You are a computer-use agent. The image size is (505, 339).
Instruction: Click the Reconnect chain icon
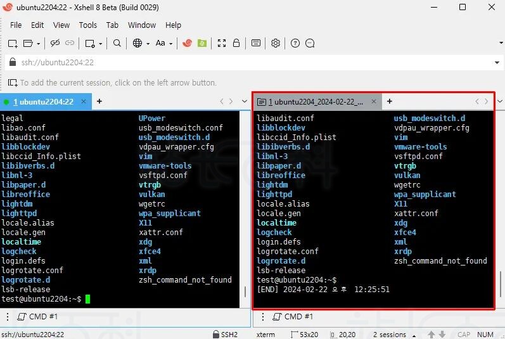[70, 43]
